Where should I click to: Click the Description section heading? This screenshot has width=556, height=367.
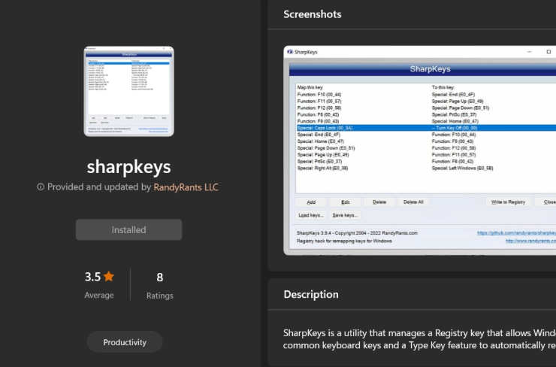(311, 294)
